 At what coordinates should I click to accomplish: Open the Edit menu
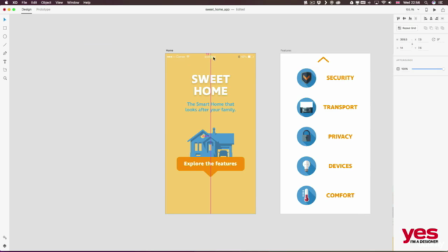[34, 3]
